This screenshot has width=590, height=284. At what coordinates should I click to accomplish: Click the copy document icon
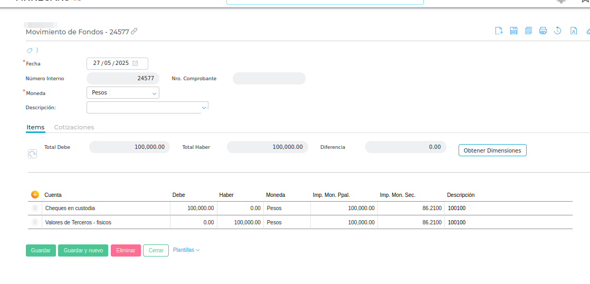528,31
